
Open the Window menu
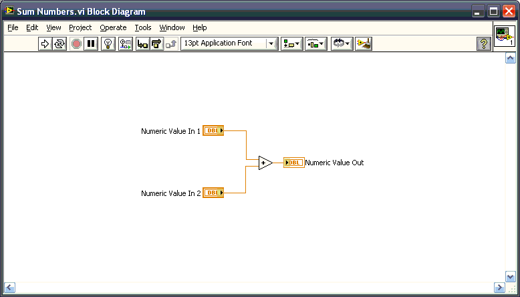click(172, 27)
